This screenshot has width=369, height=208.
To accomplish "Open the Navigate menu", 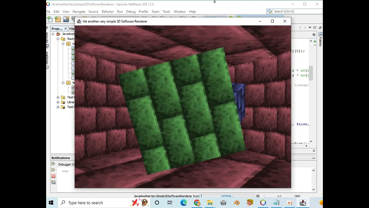I will [x=79, y=12].
